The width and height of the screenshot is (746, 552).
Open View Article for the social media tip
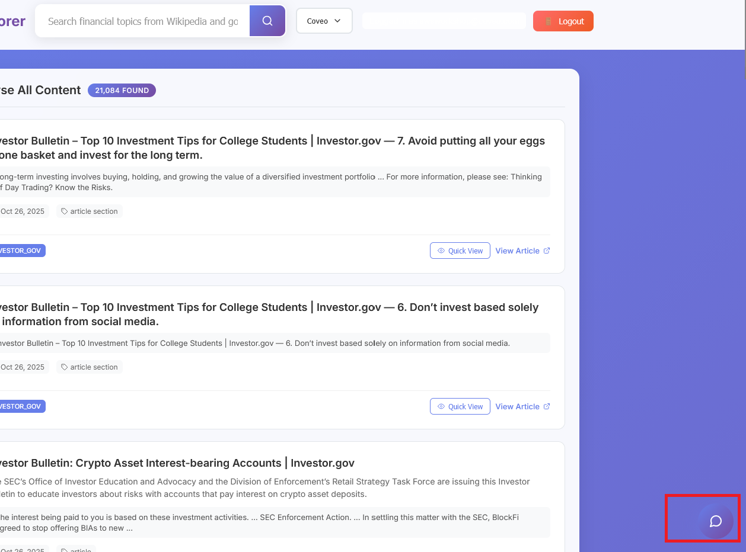[x=517, y=407]
